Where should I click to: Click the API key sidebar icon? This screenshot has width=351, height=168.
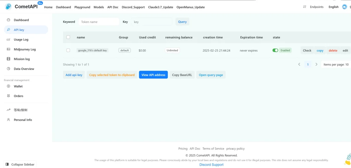9,30
